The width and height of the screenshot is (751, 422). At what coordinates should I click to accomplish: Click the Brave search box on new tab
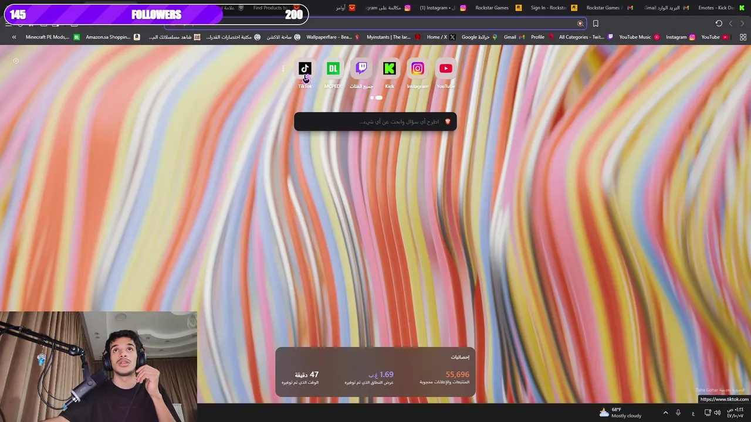coord(375,121)
